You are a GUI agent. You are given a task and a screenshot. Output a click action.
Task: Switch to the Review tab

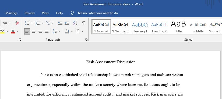click(x=30, y=13)
